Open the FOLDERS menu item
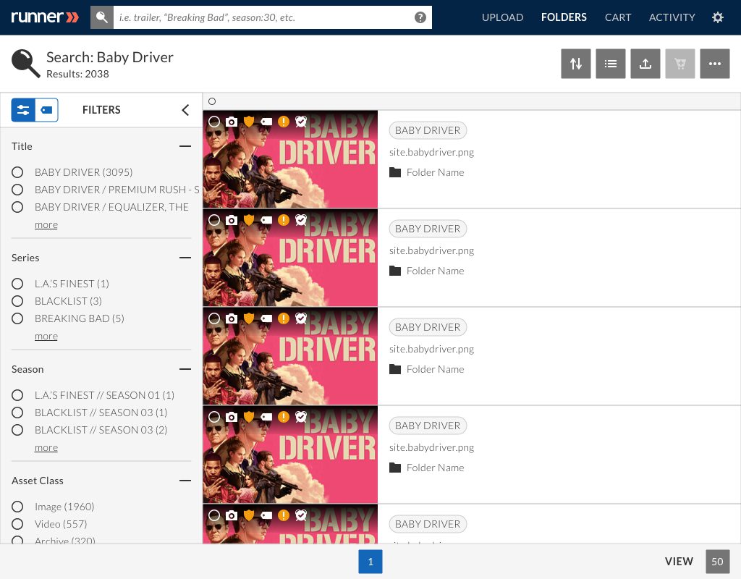This screenshot has height=579, width=741. point(564,17)
